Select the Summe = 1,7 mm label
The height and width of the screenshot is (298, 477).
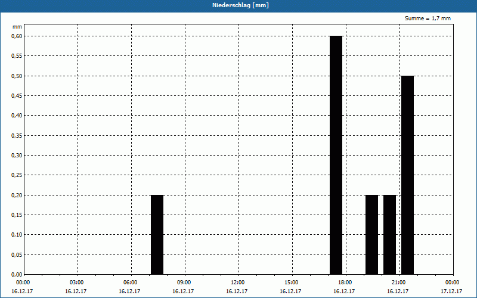(428, 18)
